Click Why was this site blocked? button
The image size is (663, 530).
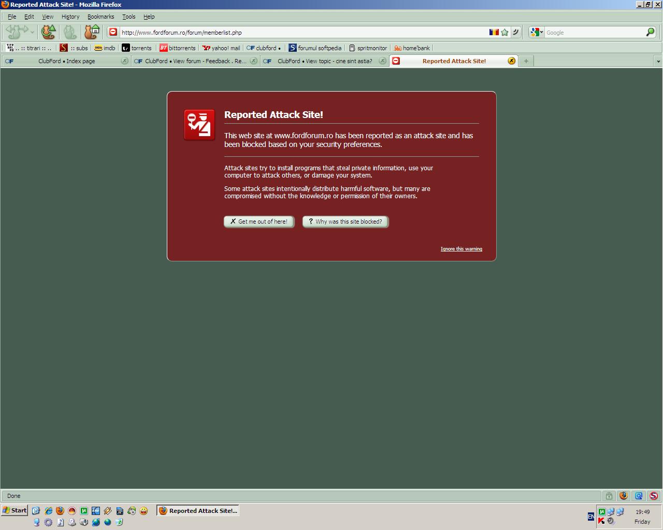click(345, 222)
